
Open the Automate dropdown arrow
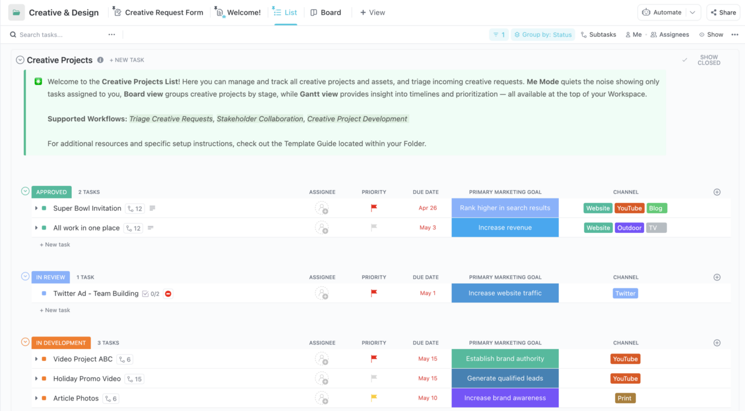coord(692,12)
